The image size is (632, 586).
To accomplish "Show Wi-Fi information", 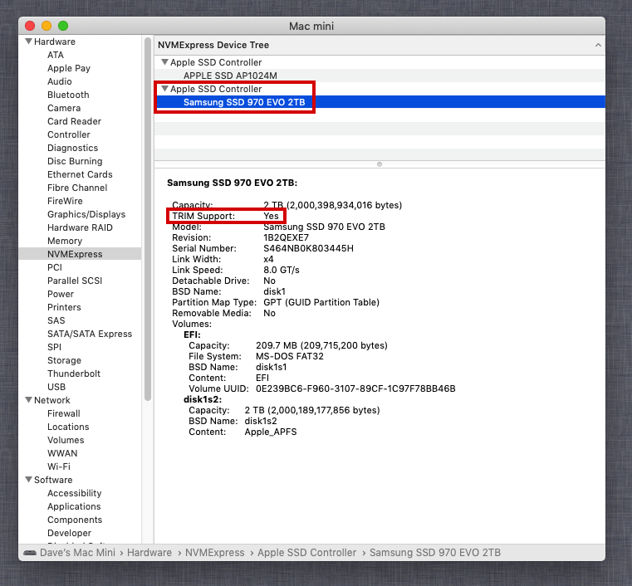I will [x=58, y=466].
